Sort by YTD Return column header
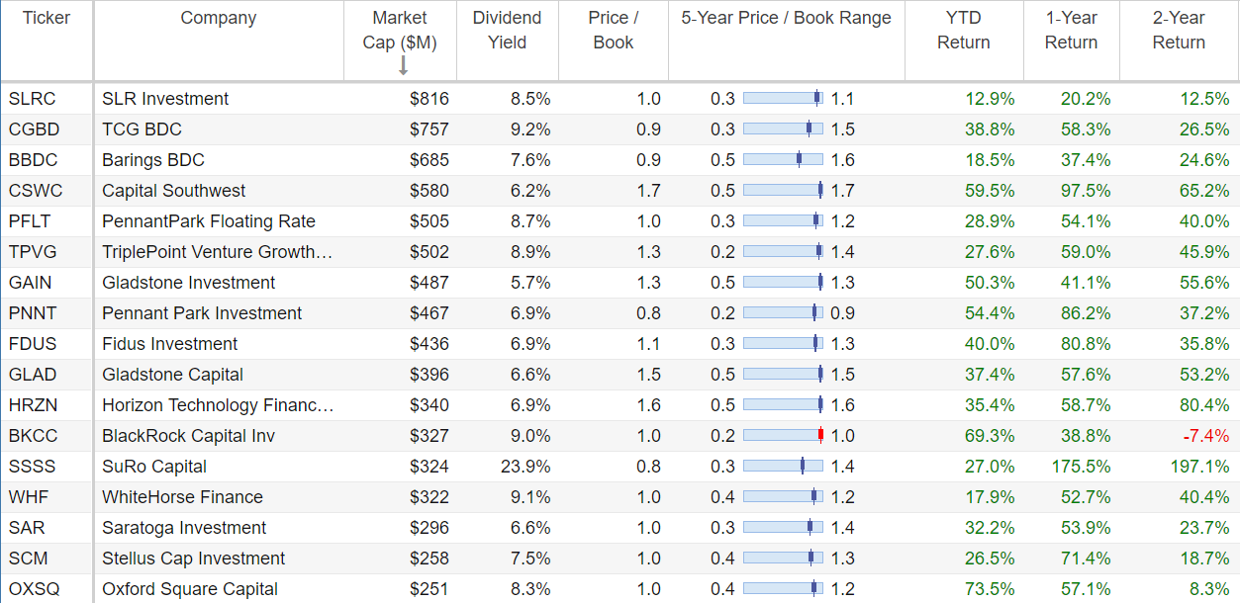Image resolution: width=1240 pixels, height=603 pixels. point(964,31)
